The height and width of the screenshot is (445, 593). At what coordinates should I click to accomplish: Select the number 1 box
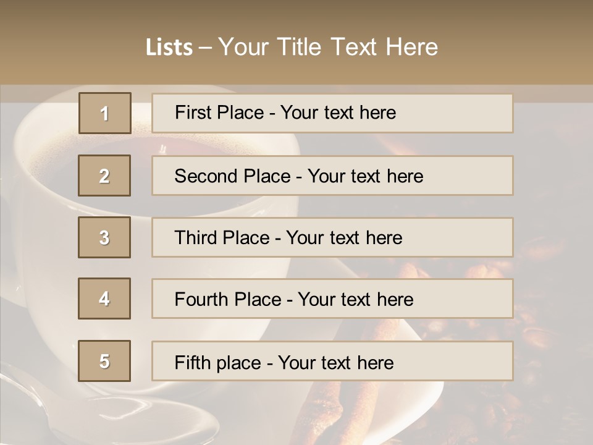[x=105, y=113]
